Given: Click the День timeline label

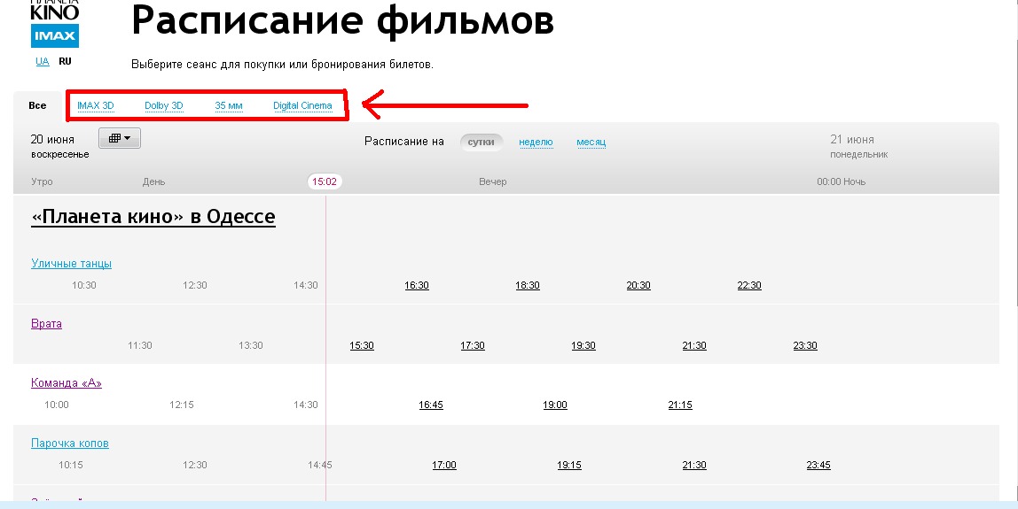Looking at the screenshot, I should point(154,181).
